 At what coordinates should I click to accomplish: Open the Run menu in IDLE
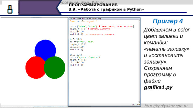tap(83, 19)
